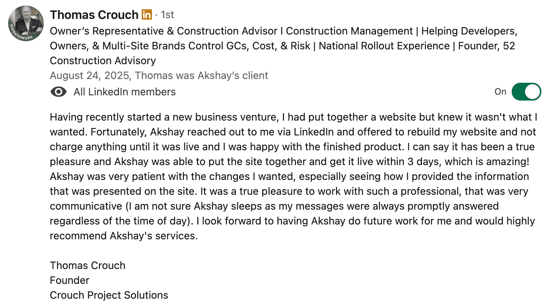Click 'Founder' in the closing signature
This screenshot has width=551, height=305.
pos(69,280)
